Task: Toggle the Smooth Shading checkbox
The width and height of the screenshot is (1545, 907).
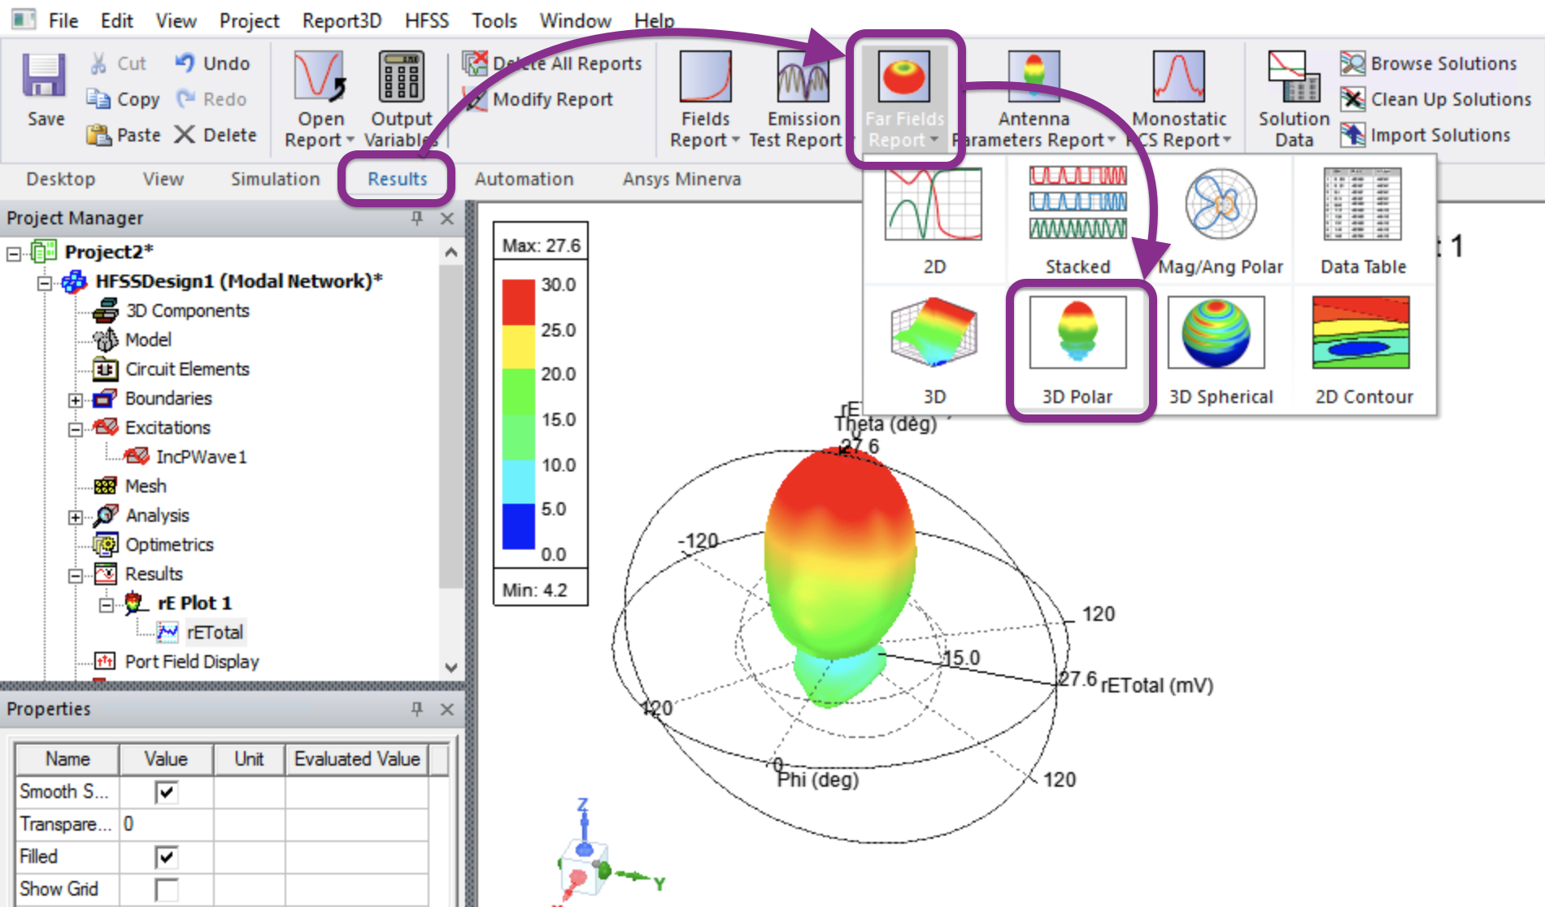Action: click(x=166, y=792)
